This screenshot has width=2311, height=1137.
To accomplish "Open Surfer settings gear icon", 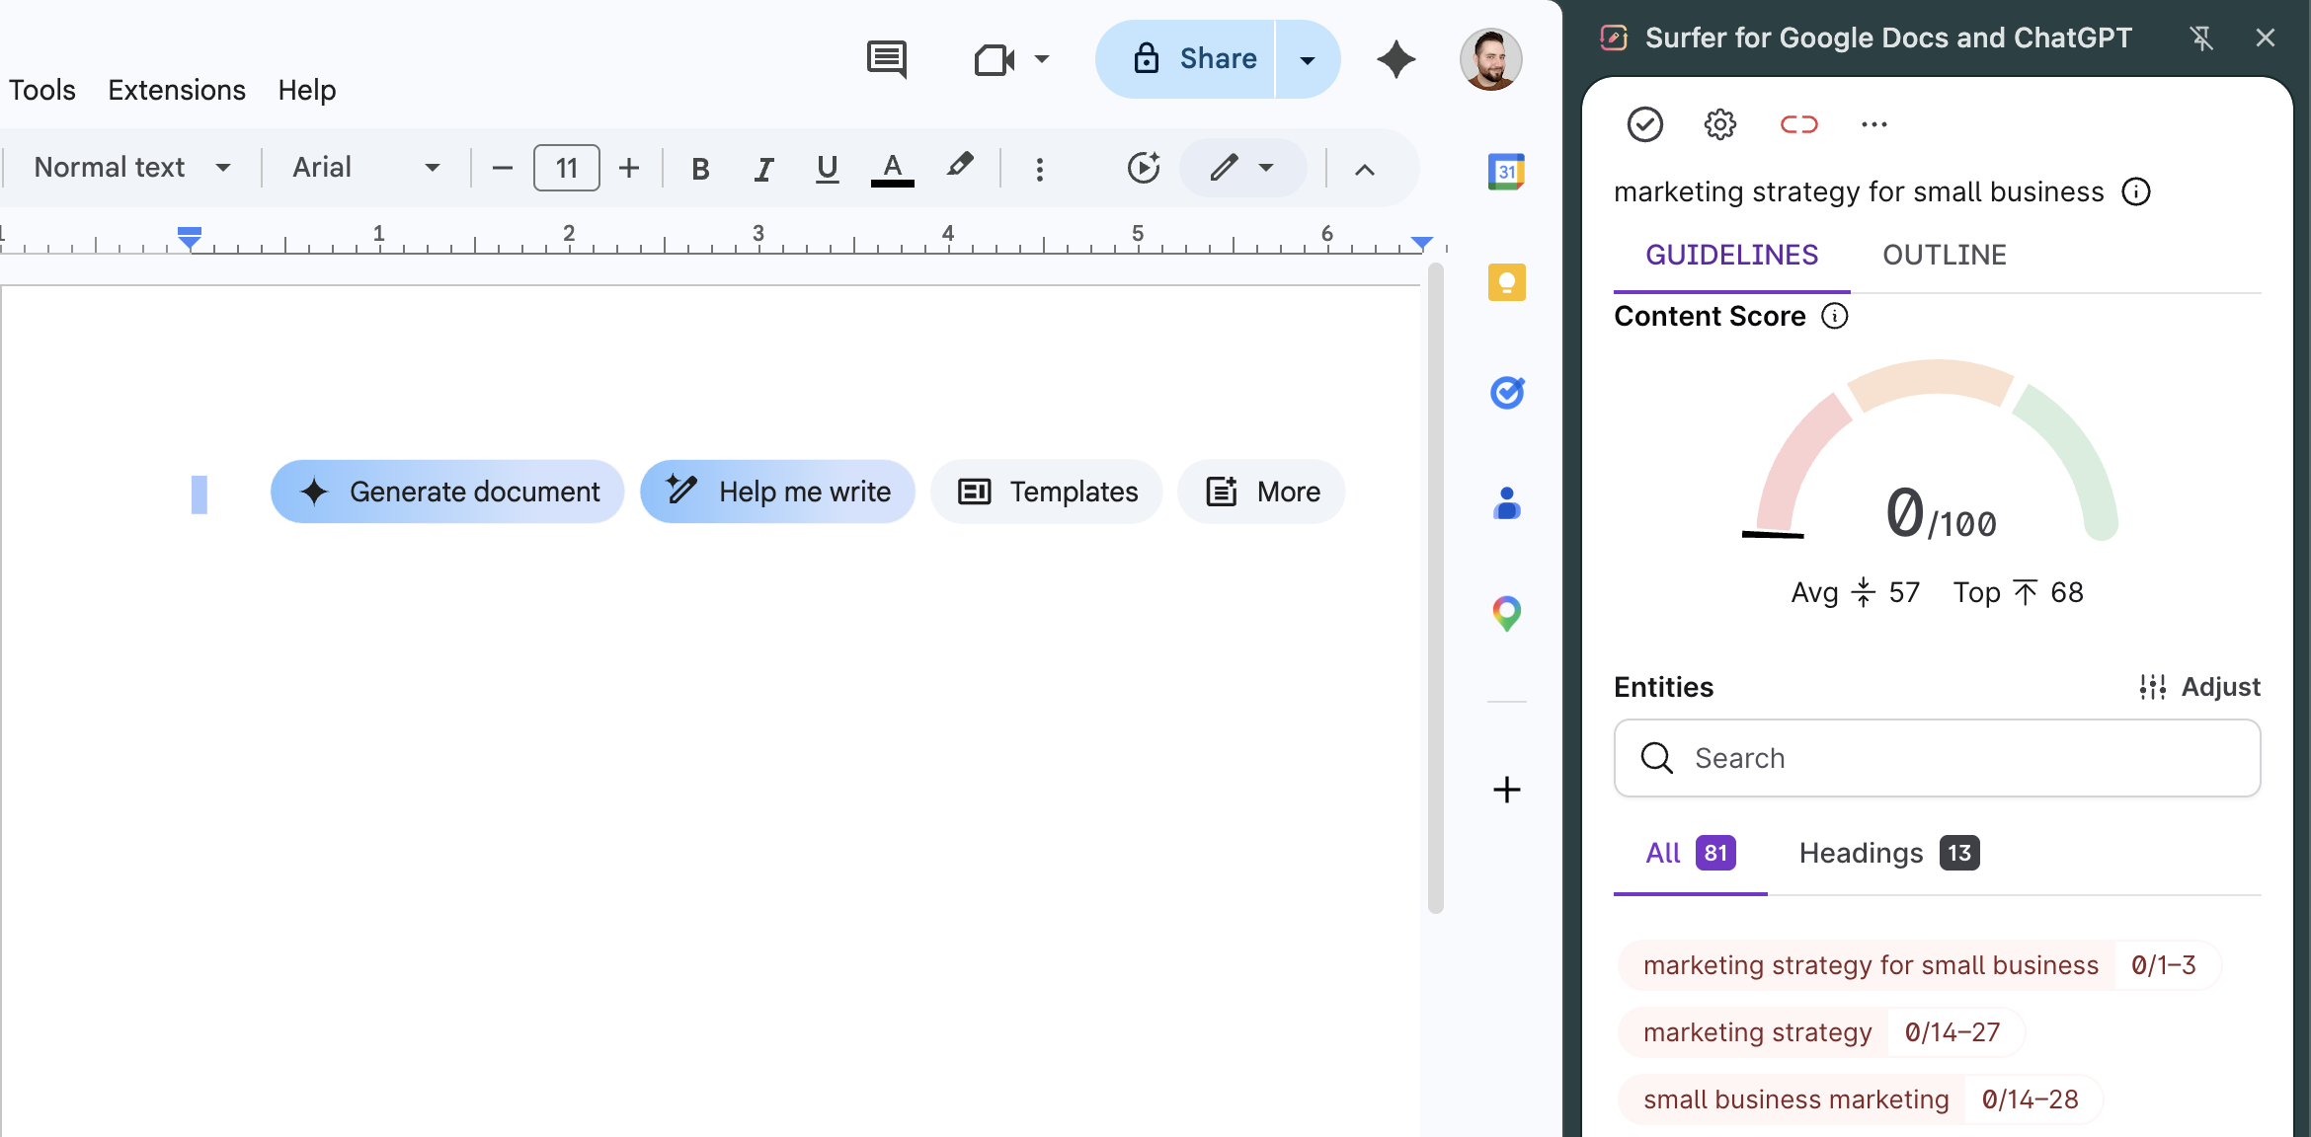I will pyautogui.click(x=1719, y=124).
